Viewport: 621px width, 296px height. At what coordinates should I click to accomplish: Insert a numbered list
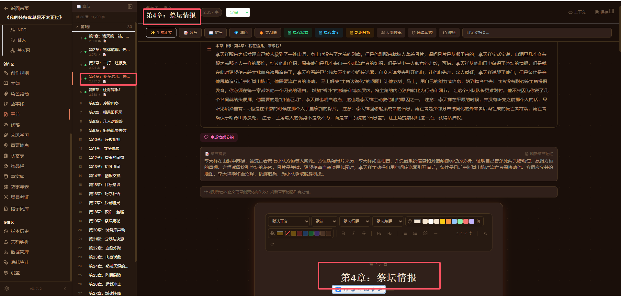tap(415, 233)
